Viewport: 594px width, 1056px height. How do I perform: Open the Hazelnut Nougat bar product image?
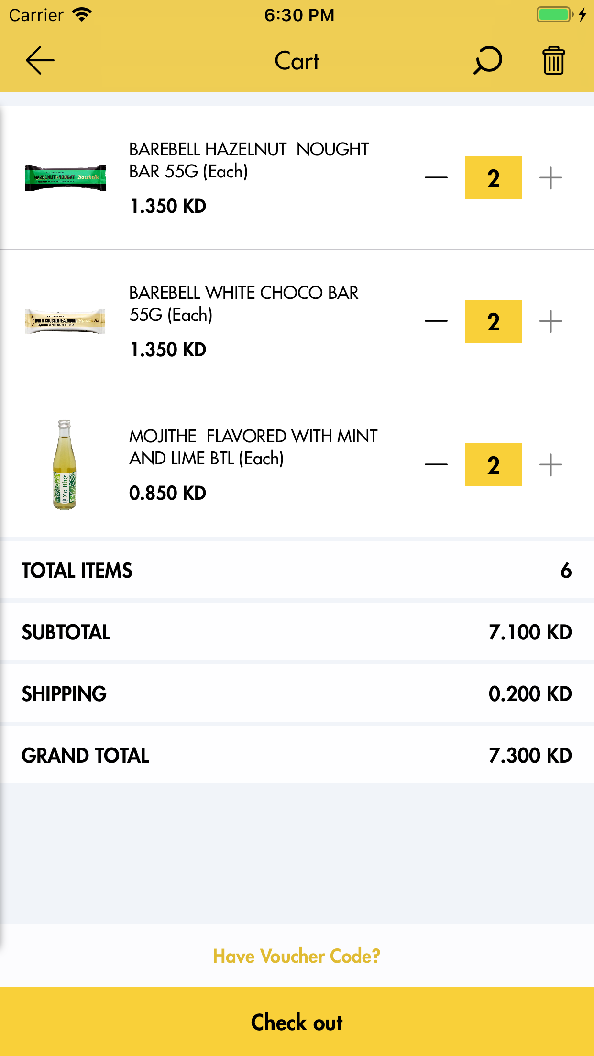[66, 178]
